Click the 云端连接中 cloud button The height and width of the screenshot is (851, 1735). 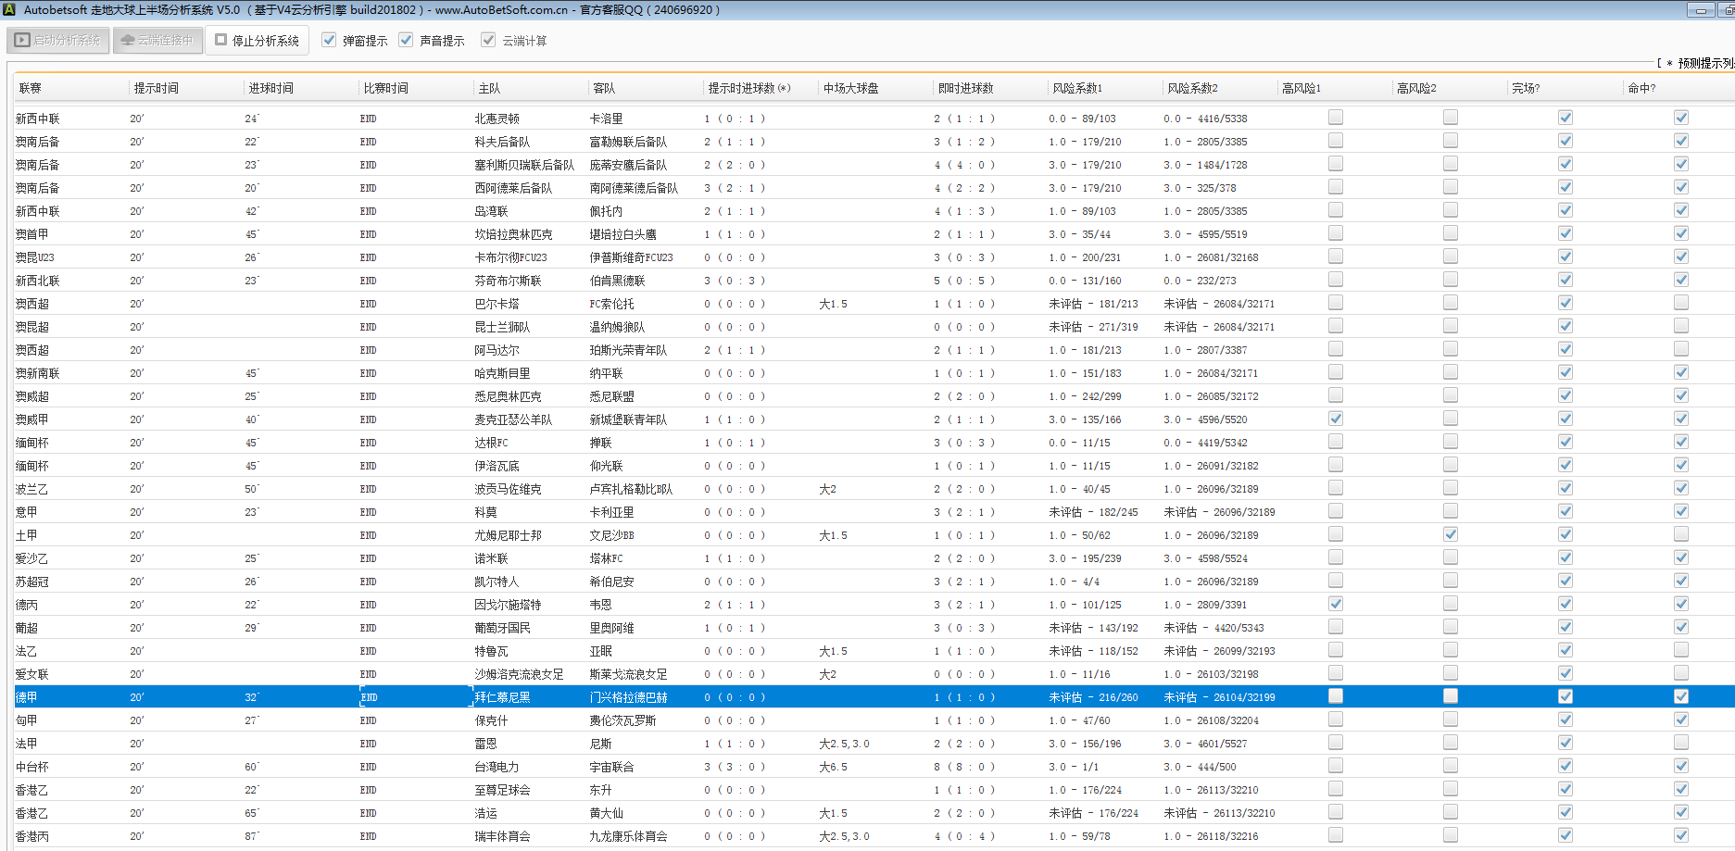(x=157, y=41)
